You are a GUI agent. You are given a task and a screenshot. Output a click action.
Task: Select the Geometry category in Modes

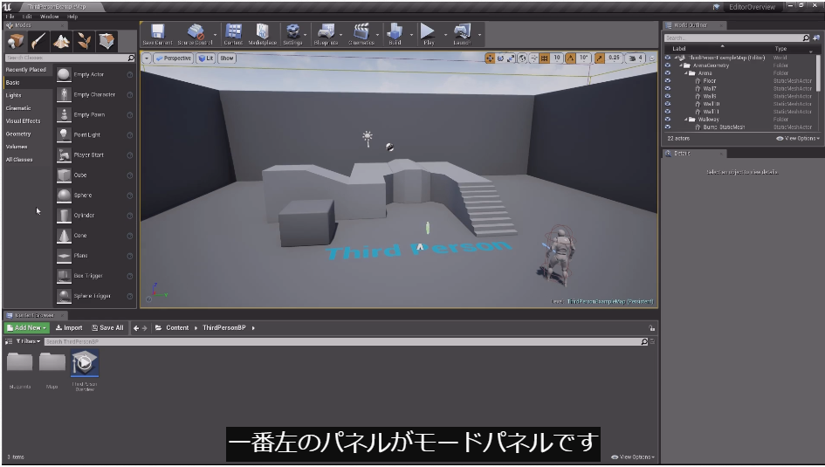coord(18,134)
